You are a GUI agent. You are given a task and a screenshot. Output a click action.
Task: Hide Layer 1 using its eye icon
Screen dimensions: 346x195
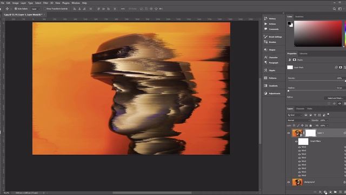(288, 133)
